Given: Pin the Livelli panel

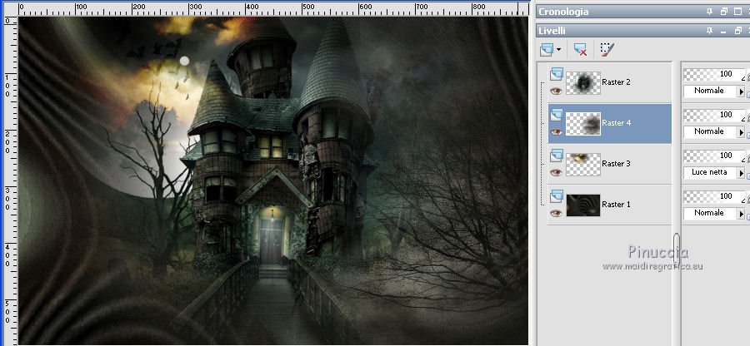Looking at the screenshot, I should (709, 31).
